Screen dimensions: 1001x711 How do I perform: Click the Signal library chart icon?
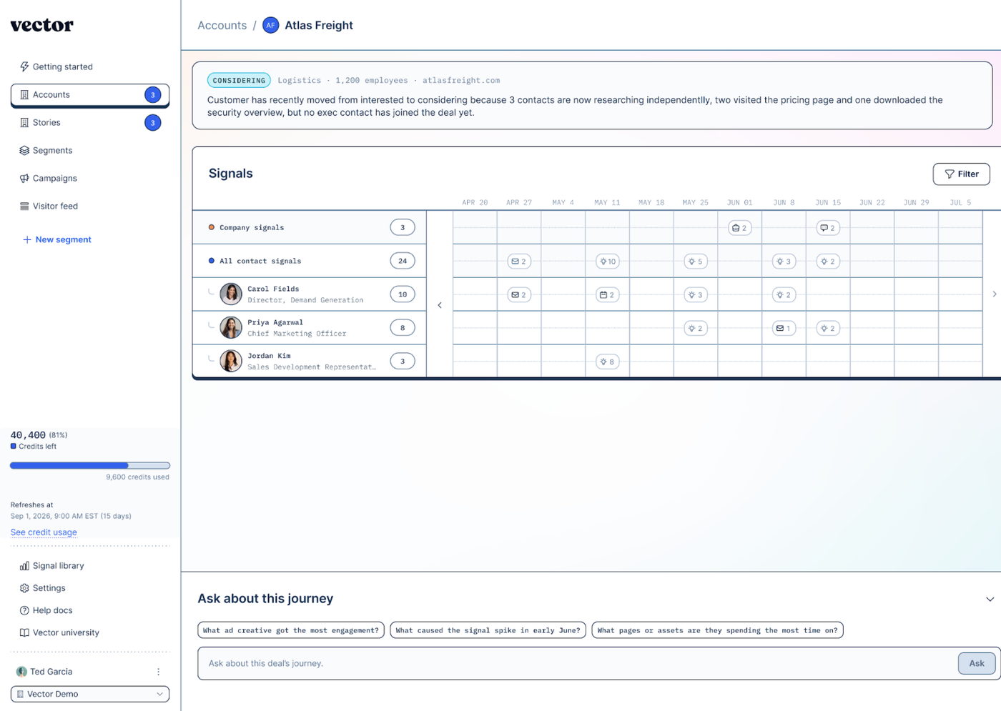[x=24, y=566]
